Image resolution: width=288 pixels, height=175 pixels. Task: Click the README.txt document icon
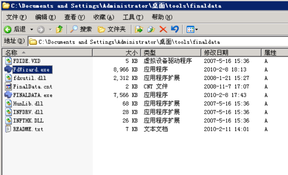pos(8,129)
